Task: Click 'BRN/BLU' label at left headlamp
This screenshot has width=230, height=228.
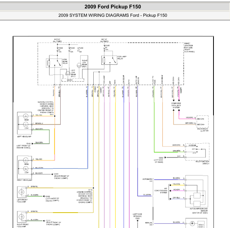Action: tap(39, 123)
